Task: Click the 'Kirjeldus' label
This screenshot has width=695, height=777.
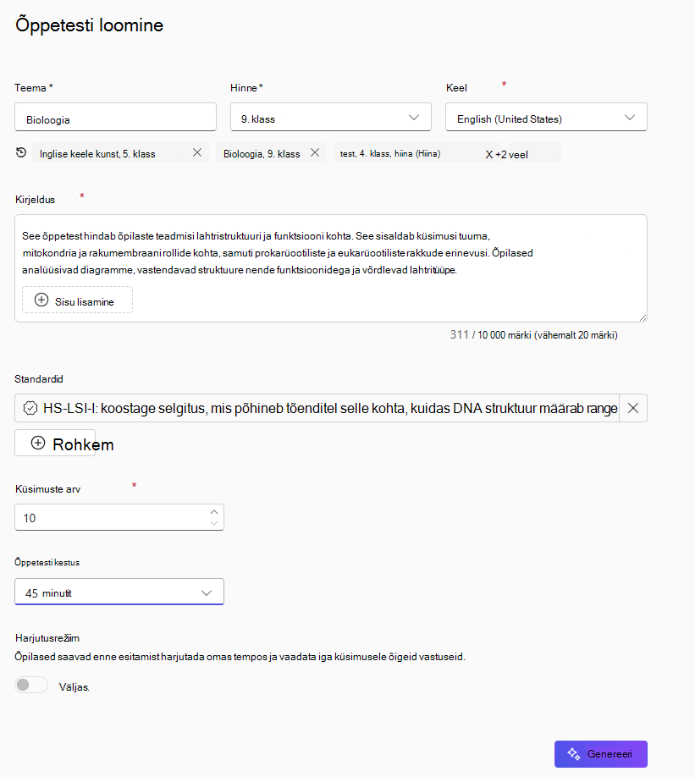Action: (36, 200)
